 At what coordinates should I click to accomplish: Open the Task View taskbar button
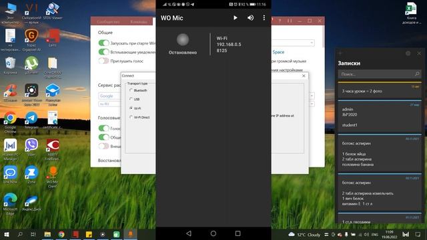click(33, 234)
